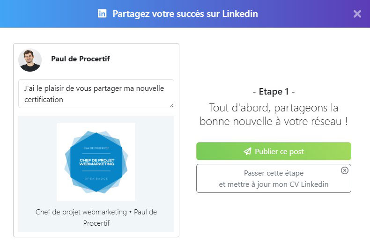
Task: Click the circled X icon in skip button
Action: point(345,170)
